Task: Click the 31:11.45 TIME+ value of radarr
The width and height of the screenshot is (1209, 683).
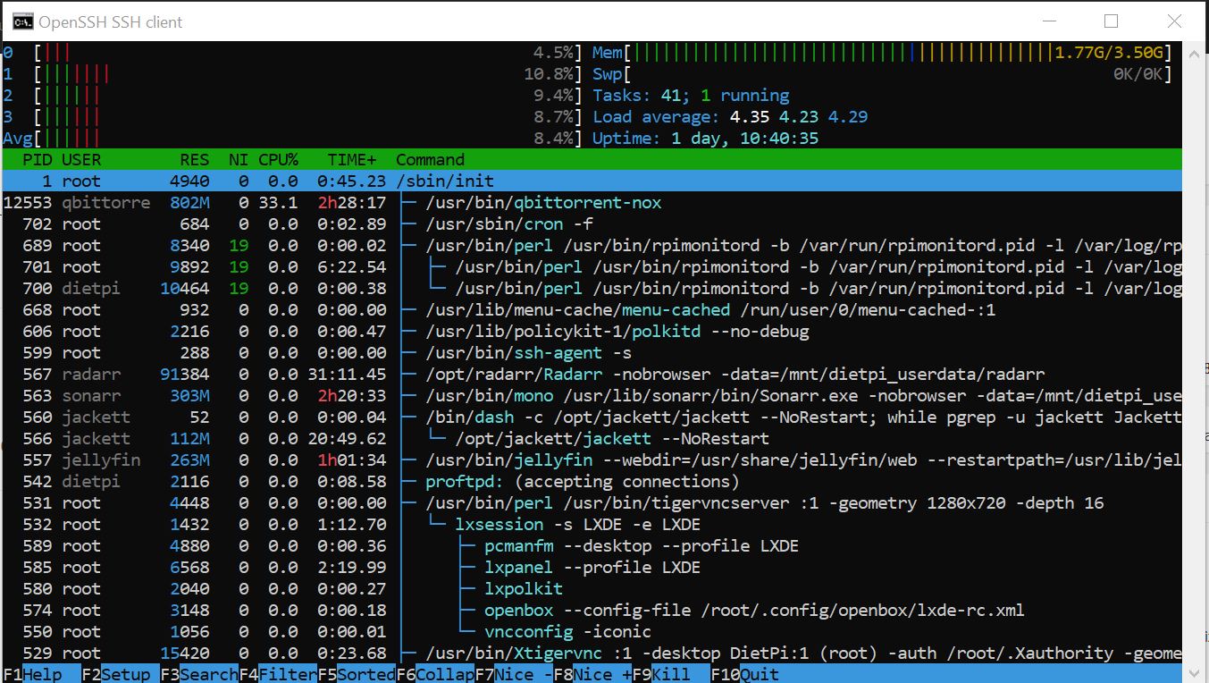Action: [348, 375]
